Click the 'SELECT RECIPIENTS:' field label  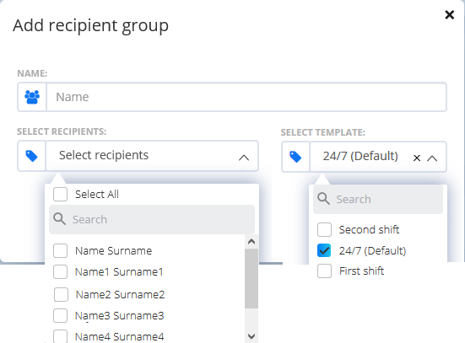[62, 131]
